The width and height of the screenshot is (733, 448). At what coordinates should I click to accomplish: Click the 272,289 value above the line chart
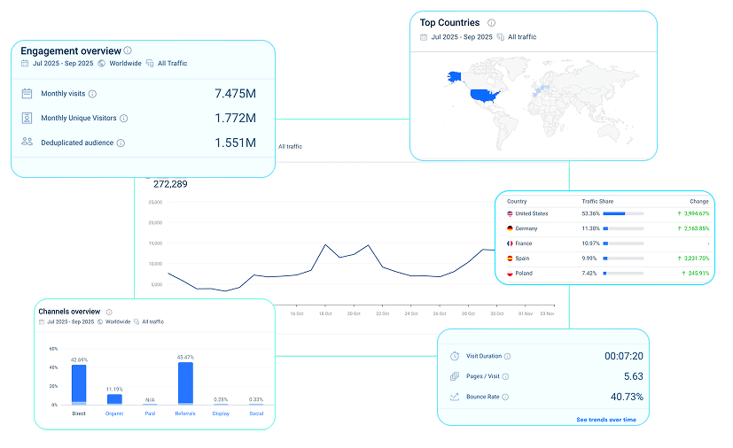(170, 184)
